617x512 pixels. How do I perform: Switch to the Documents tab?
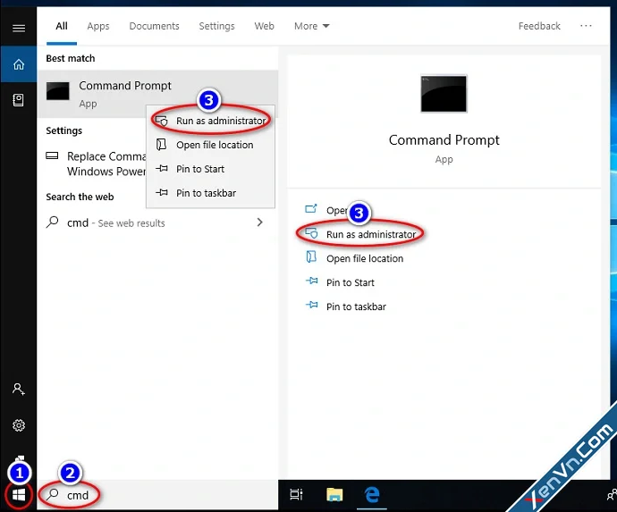point(154,26)
